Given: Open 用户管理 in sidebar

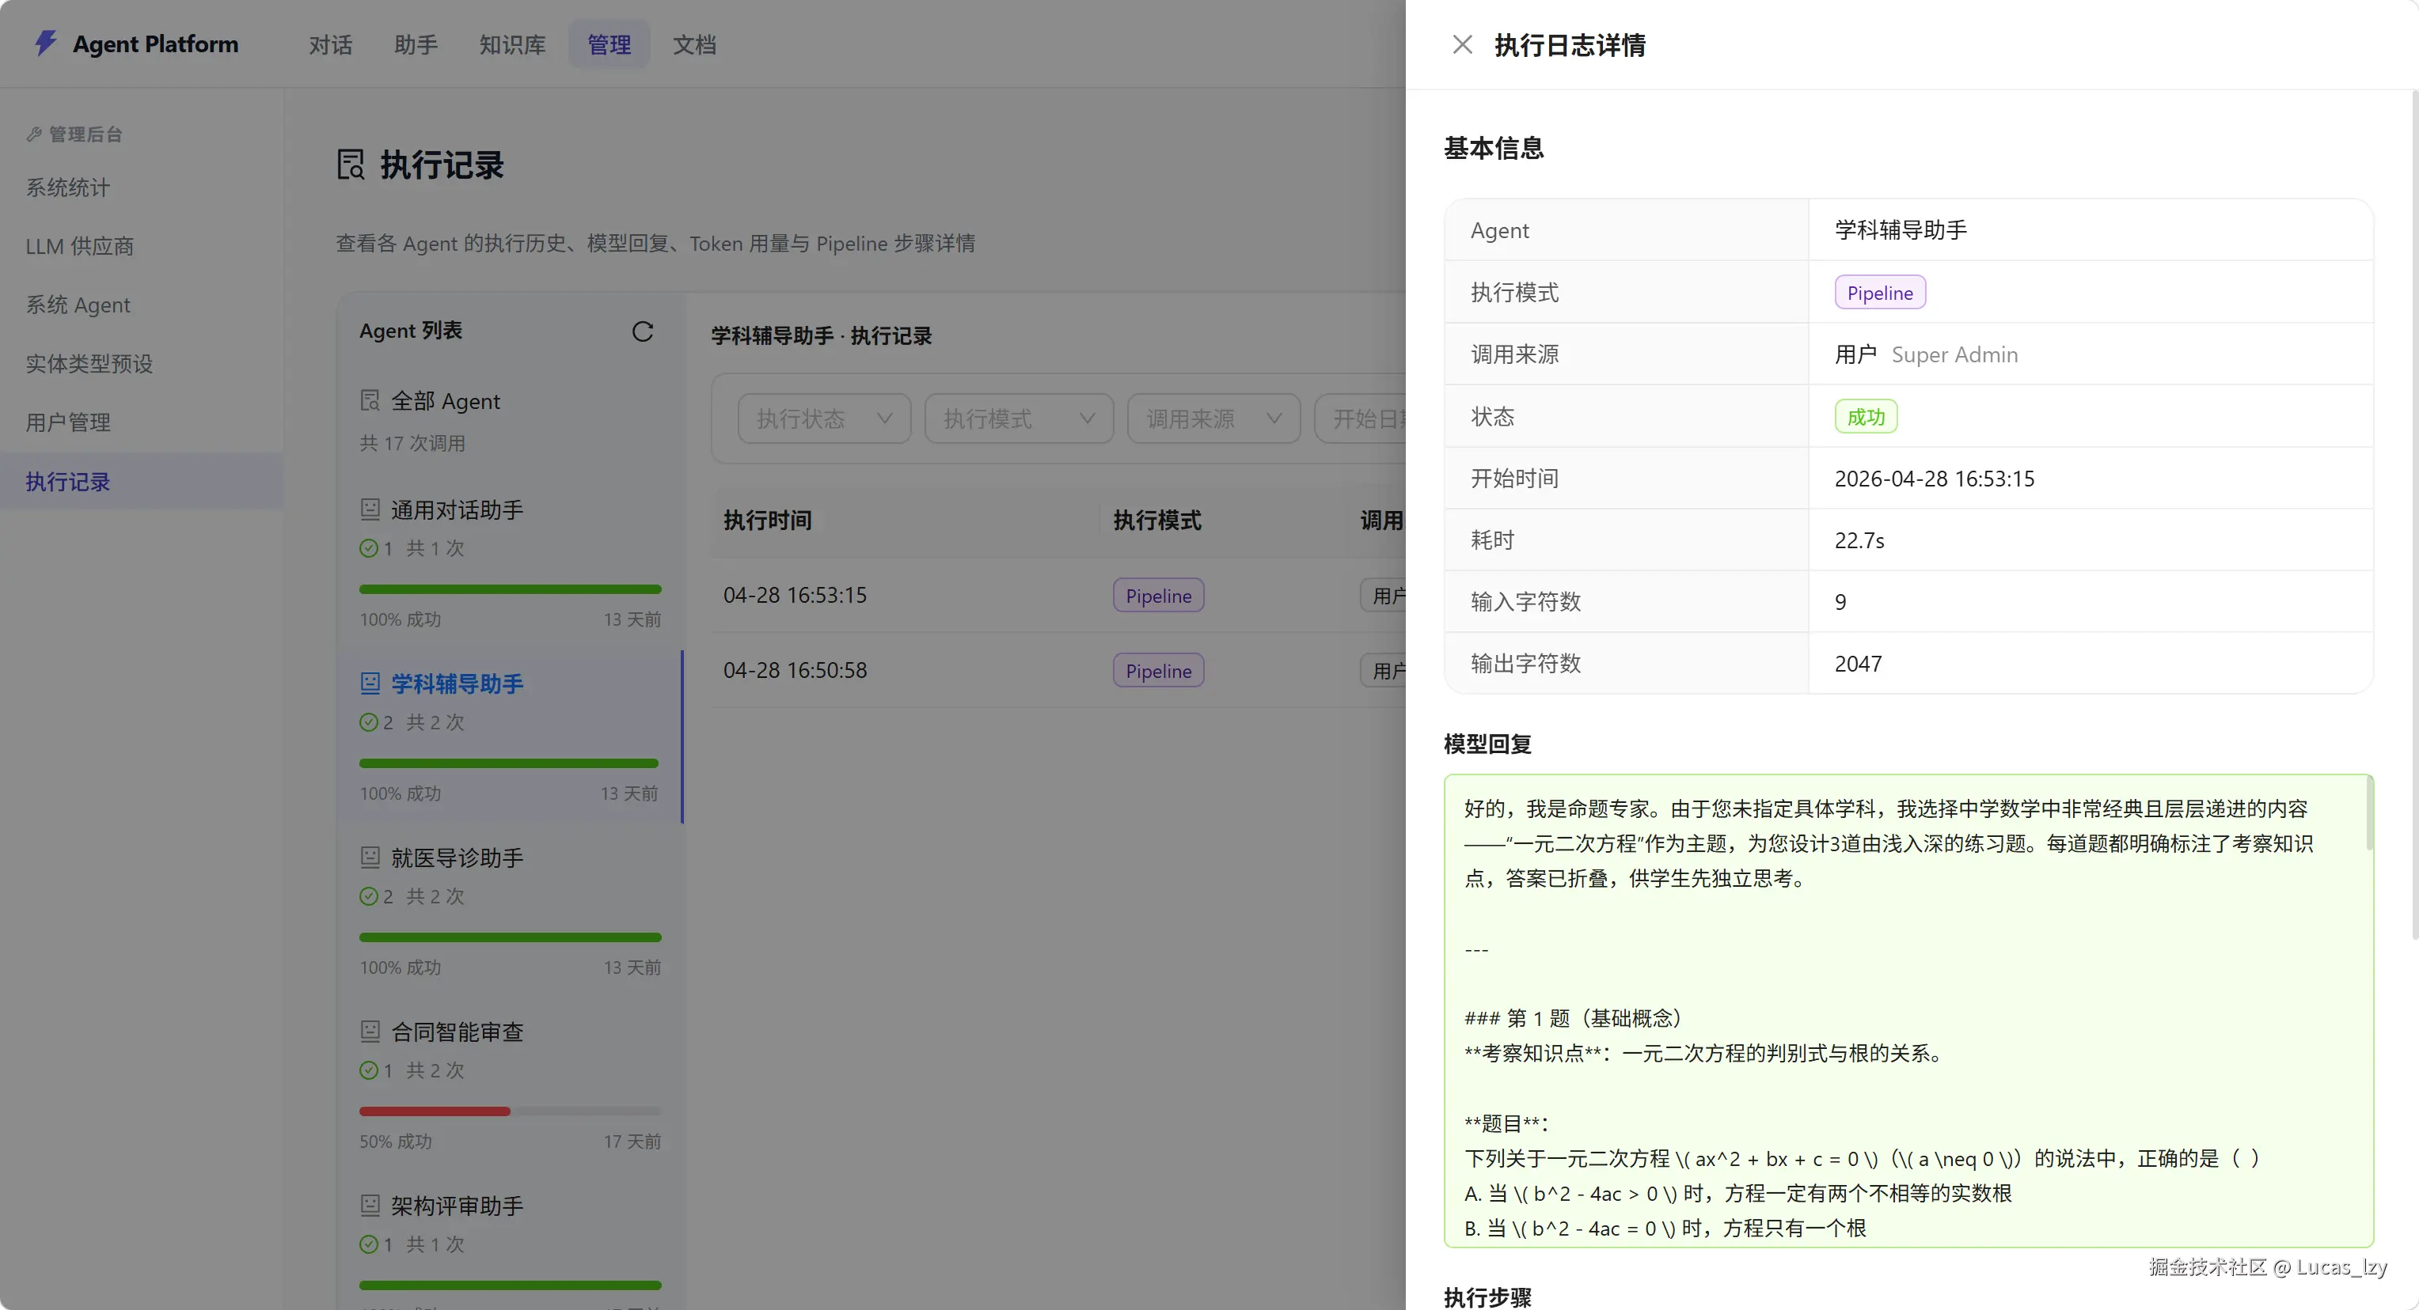Looking at the screenshot, I should [x=141, y=422].
